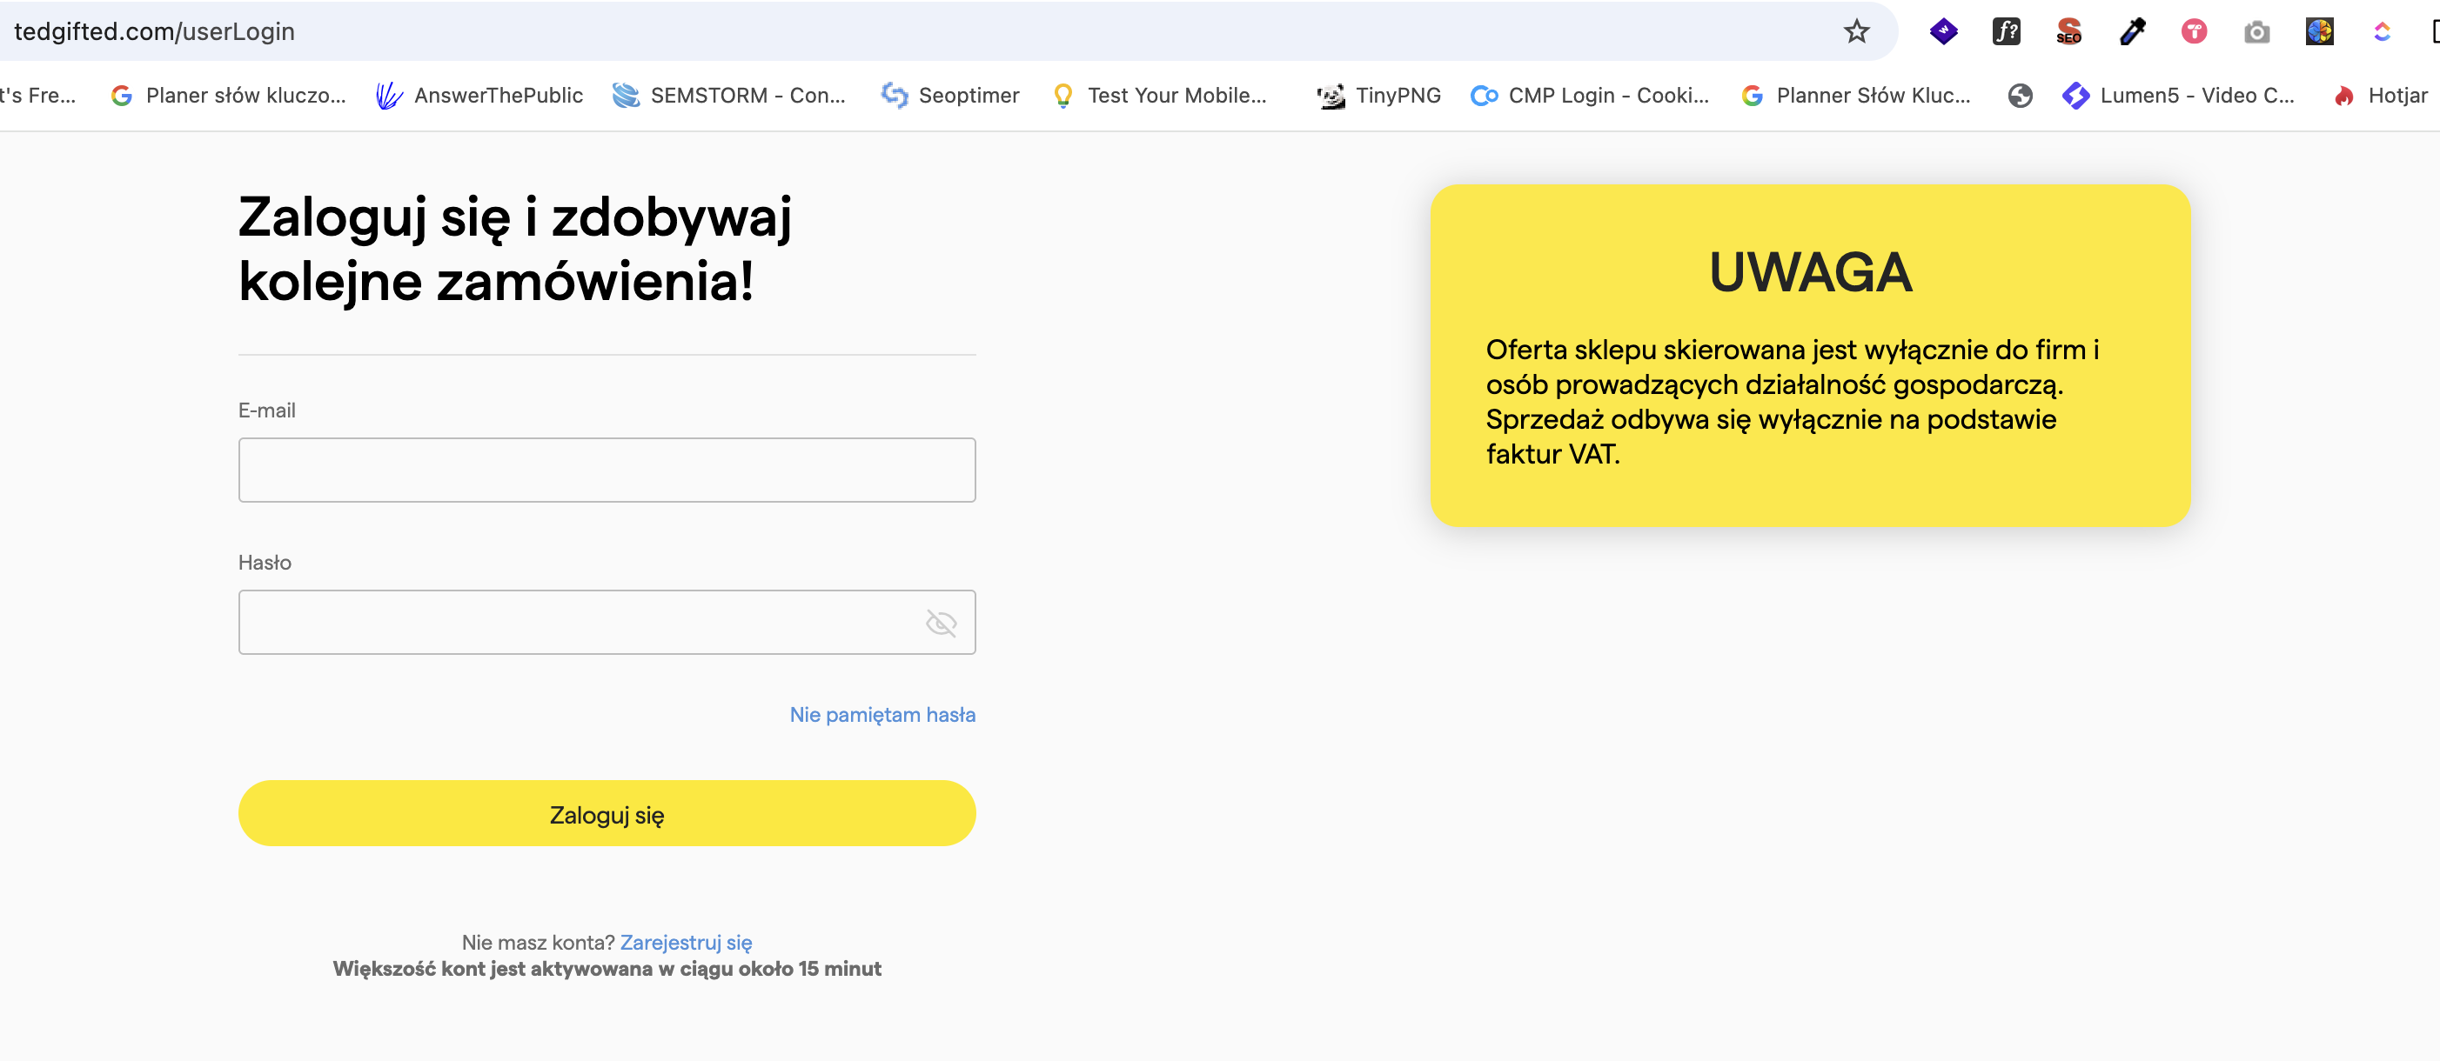Viewport: 2440px width, 1061px height.
Task: Activate the eyedropper color picker extension
Action: click(2132, 31)
